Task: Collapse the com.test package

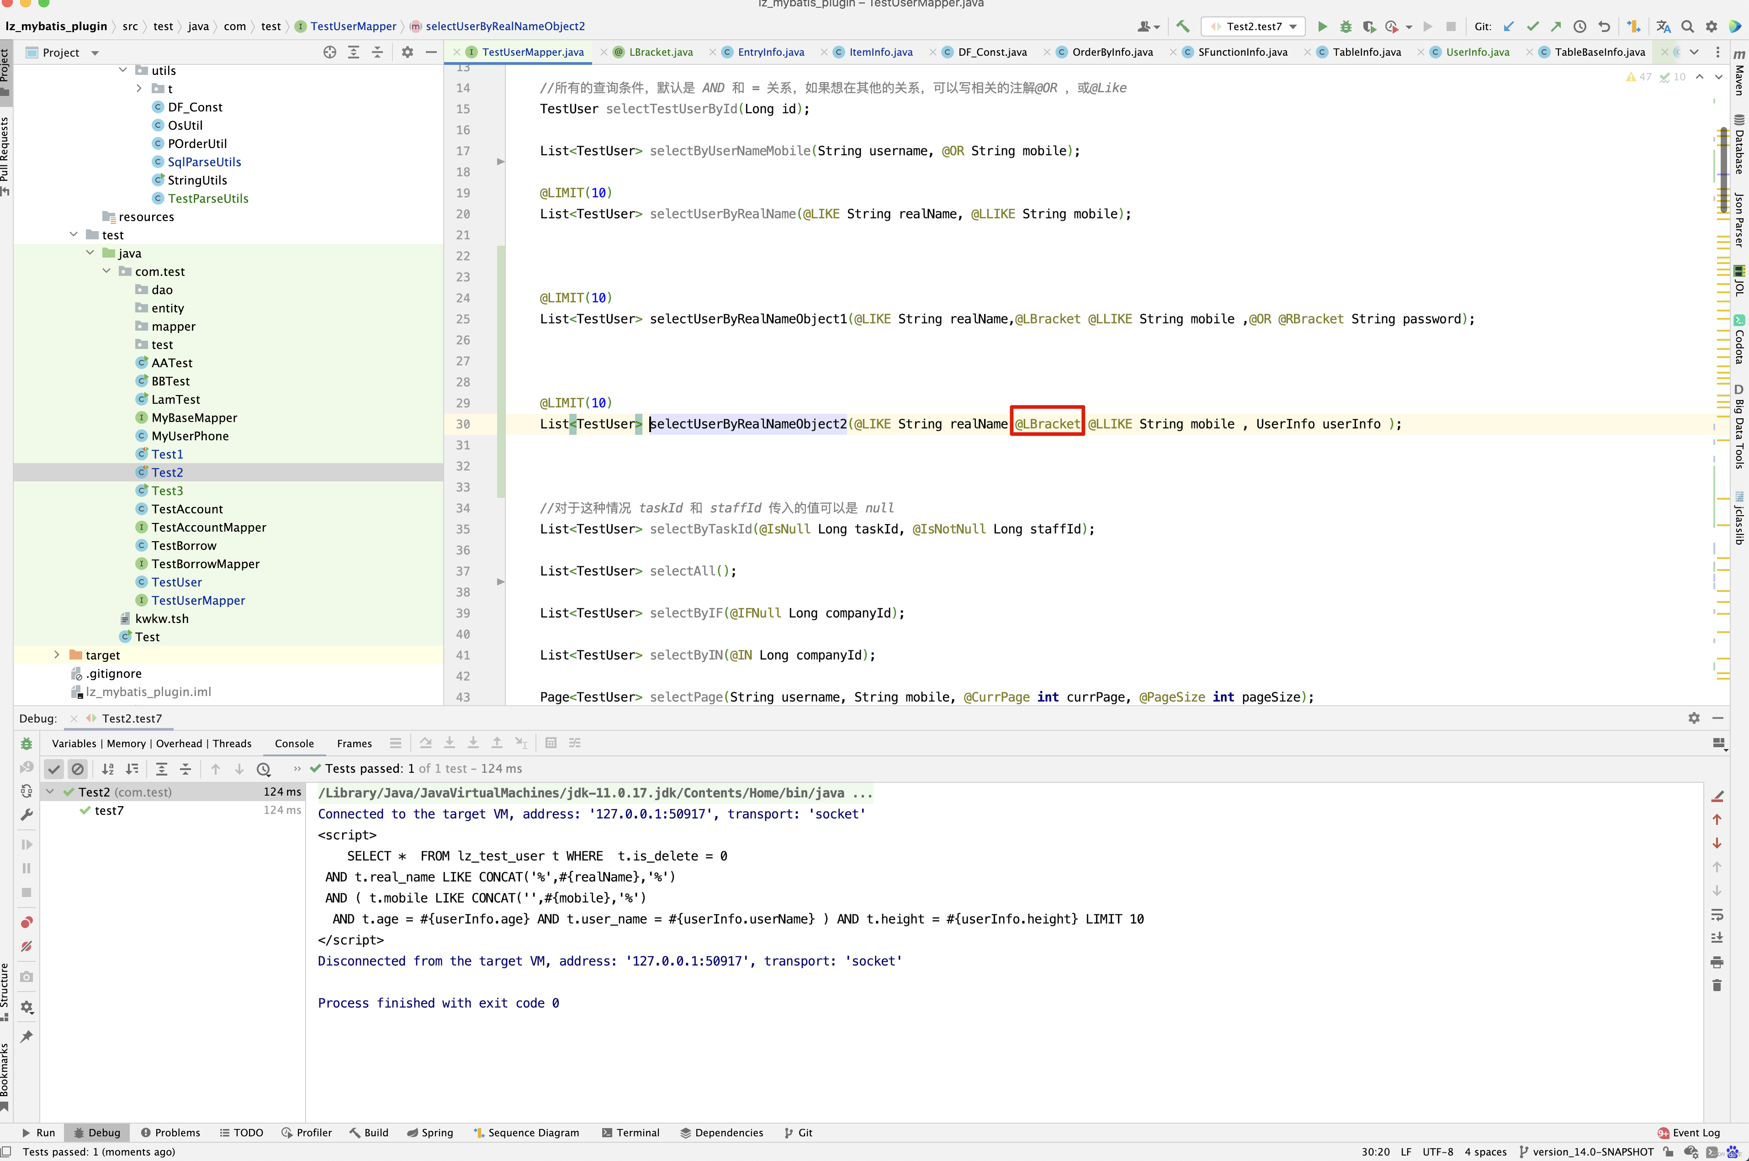Action: [106, 271]
